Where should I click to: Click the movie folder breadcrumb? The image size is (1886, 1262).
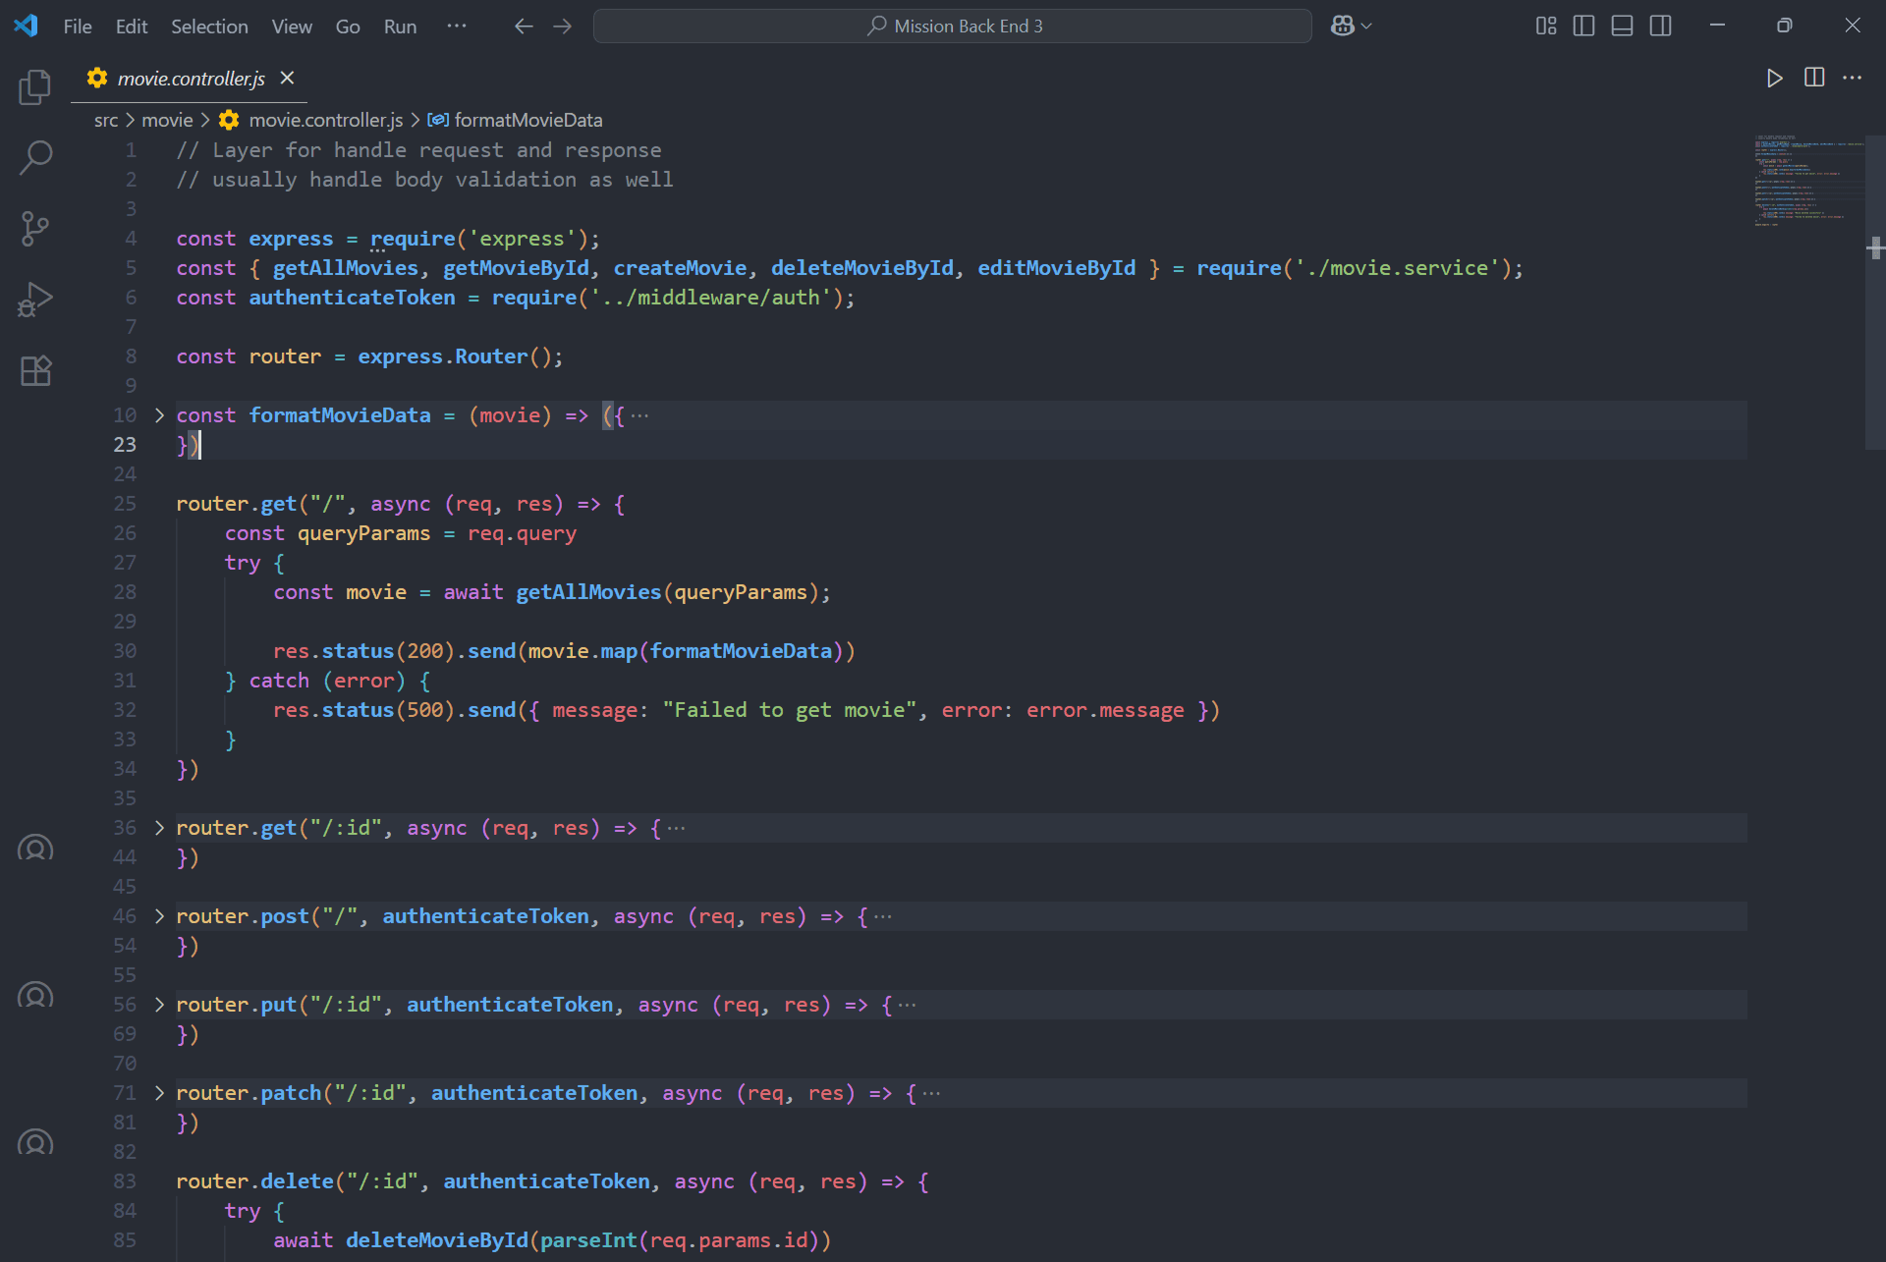click(167, 120)
